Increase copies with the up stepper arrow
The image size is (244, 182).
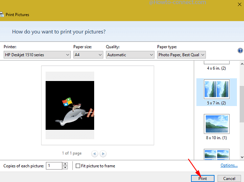click(x=65, y=164)
